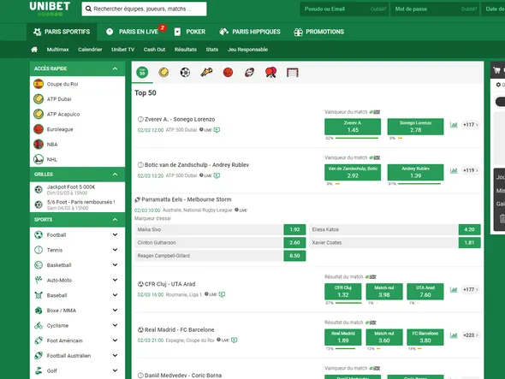Open the Jeu Responsable submenu item

click(247, 50)
